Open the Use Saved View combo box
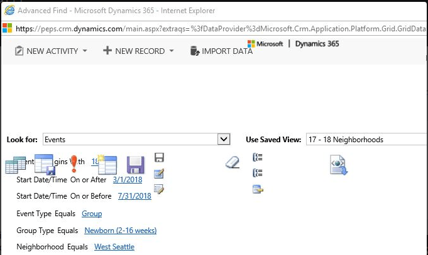 pyautogui.click(x=366, y=139)
